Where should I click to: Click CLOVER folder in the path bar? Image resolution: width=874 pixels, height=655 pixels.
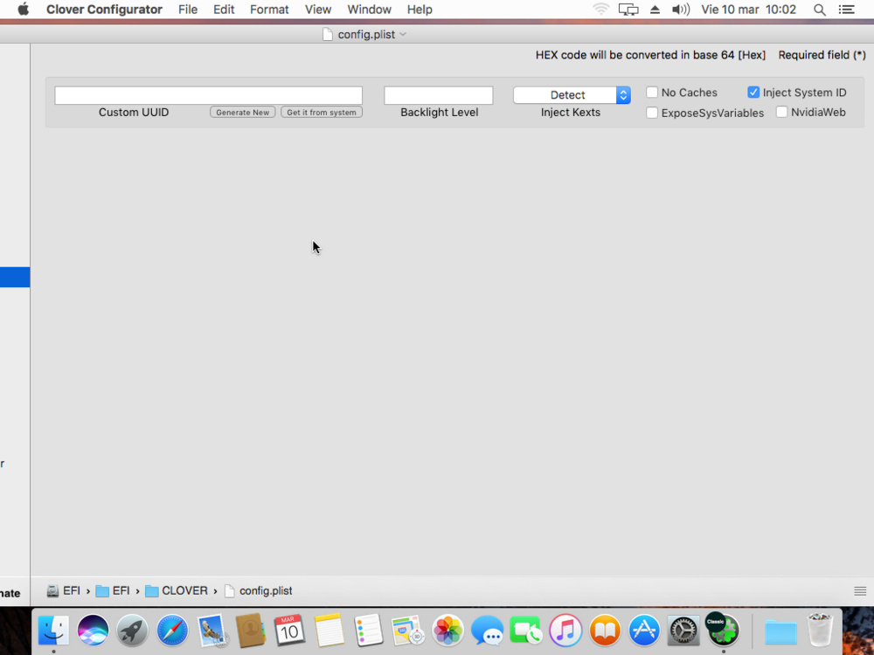177,590
